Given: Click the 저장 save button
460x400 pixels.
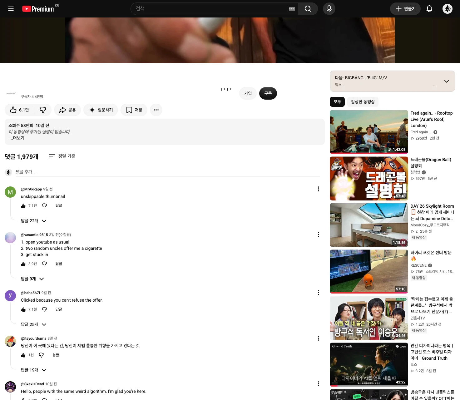Looking at the screenshot, I should (x=134, y=110).
